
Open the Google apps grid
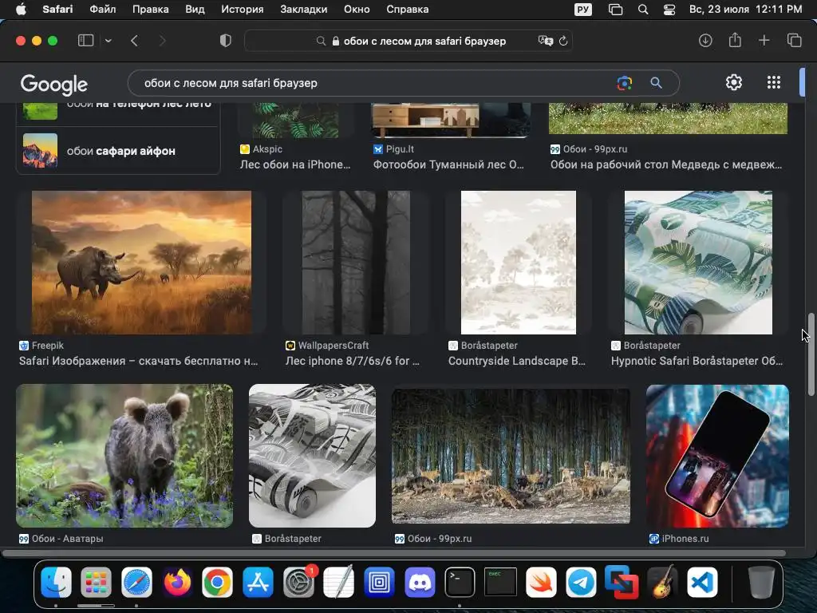click(774, 82)
